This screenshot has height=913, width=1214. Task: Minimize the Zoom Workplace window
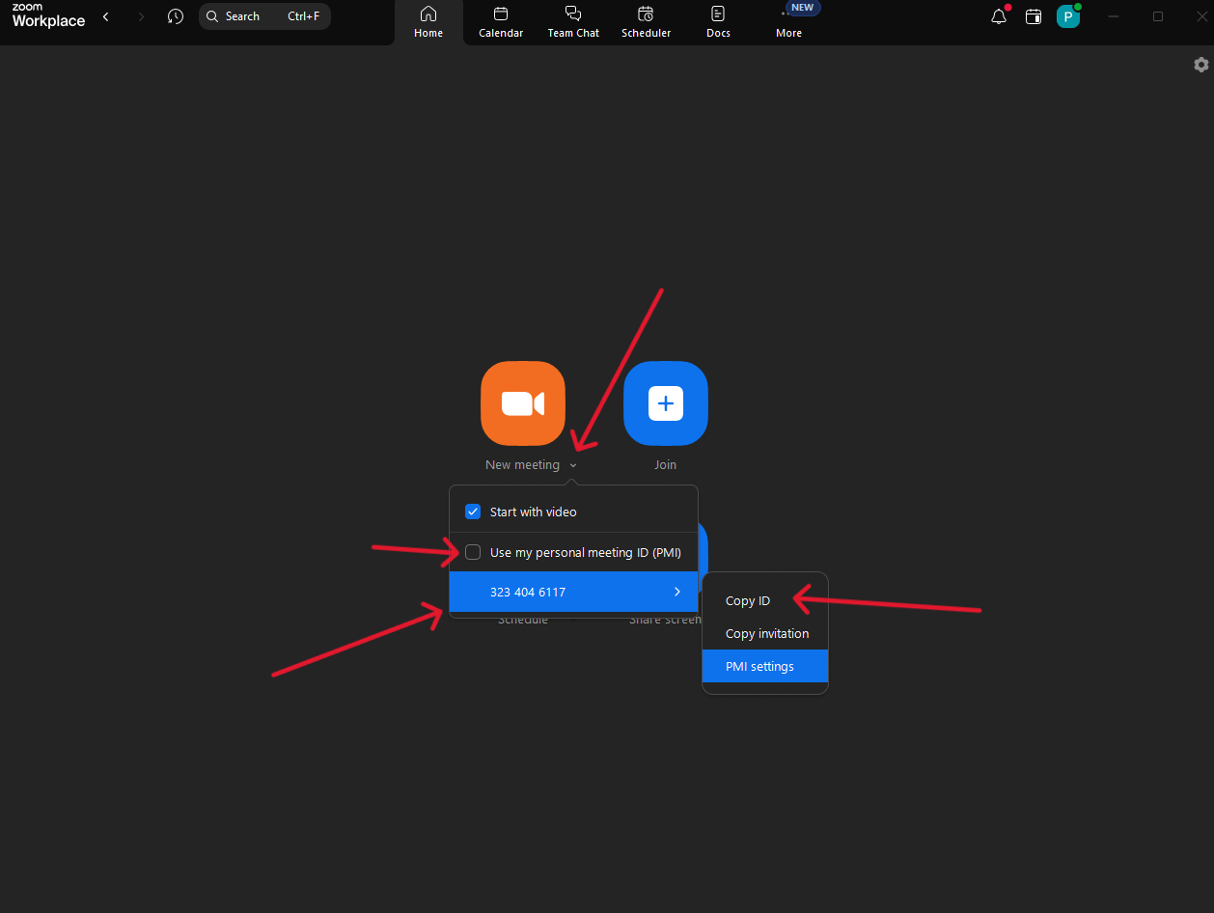click(x=1115, y=16)
